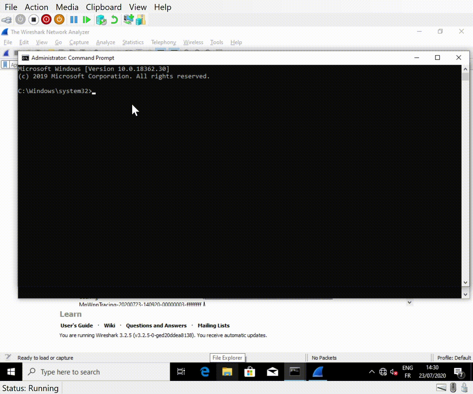This screenshot has width=473, height=394.
Task: Reset the VM using the green play icon
Action: click(x=86, y=20)
